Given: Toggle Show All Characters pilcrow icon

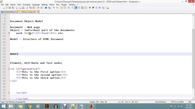Looking at the screenshot, I should pos(72,8).
